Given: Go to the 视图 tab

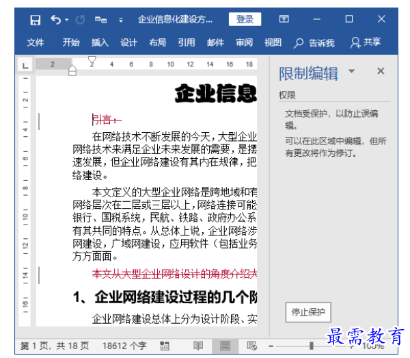Looking at the screenshot, I should [x=273, y=42].
